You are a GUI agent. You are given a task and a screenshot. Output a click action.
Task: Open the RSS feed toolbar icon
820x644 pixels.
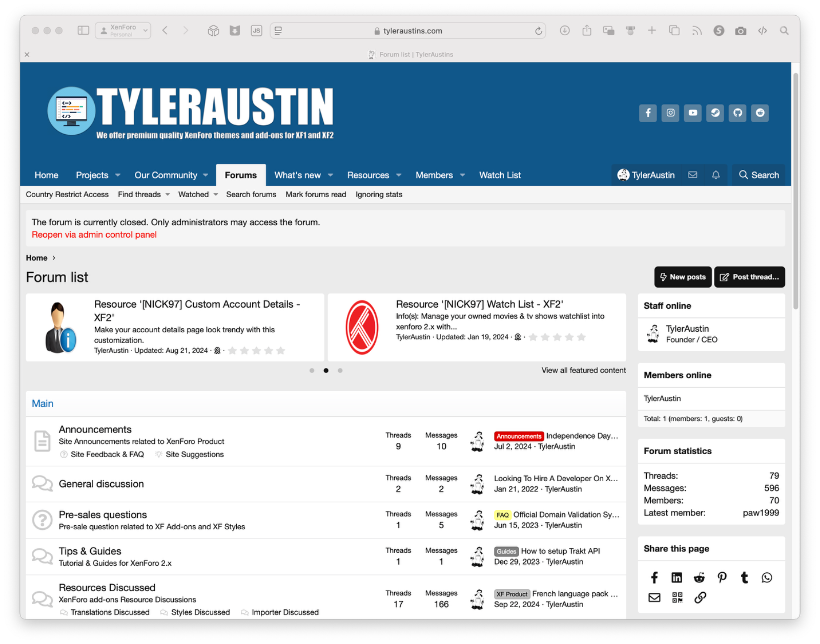(x=696, y=31)
